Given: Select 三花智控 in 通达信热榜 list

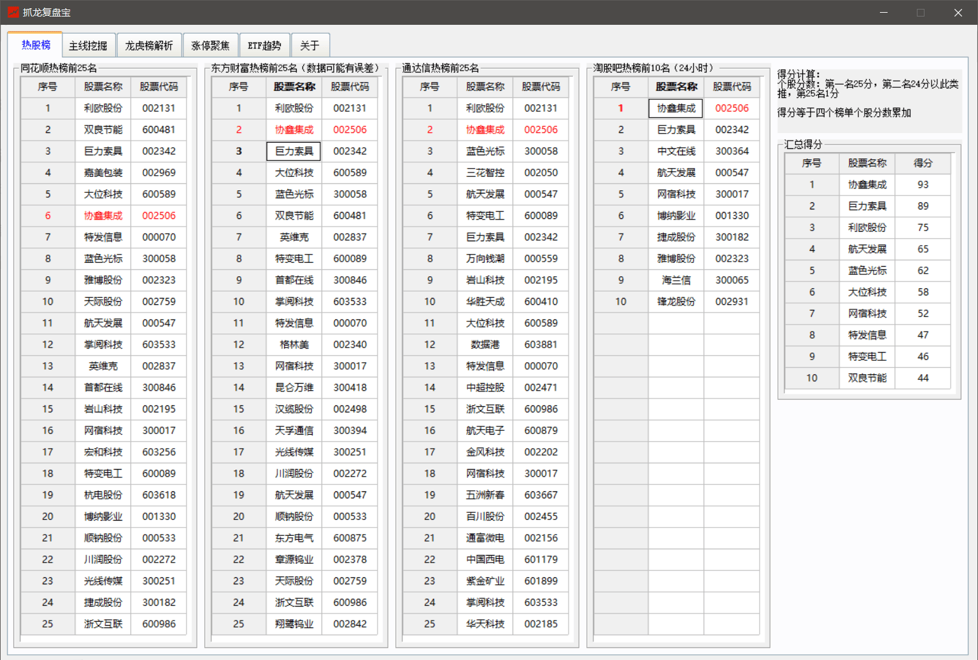Looking at the screenshot, I should click(485, 172).
